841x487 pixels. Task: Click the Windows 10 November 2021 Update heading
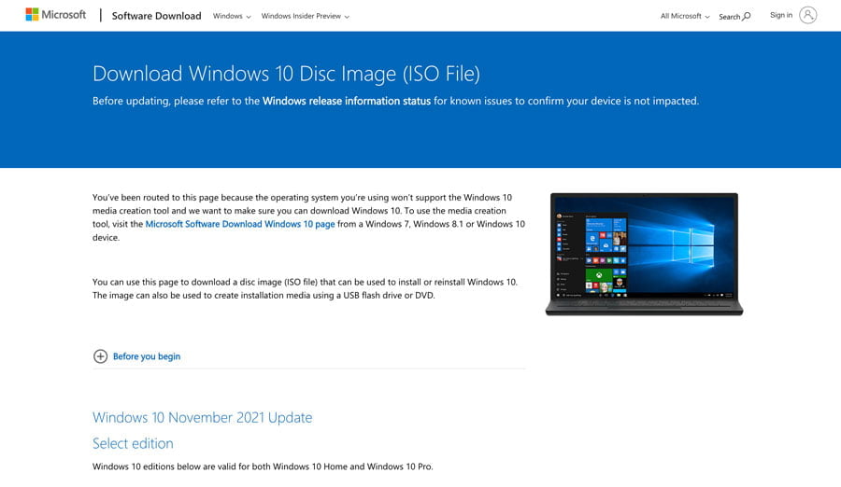coord(202,417)
